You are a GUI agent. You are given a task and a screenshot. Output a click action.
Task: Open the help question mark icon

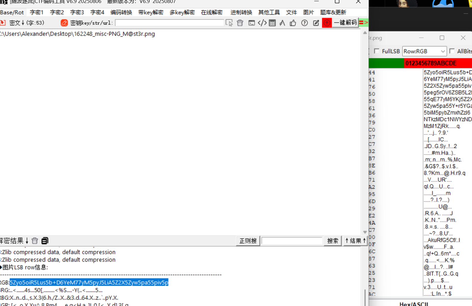[x=304, y=23]
